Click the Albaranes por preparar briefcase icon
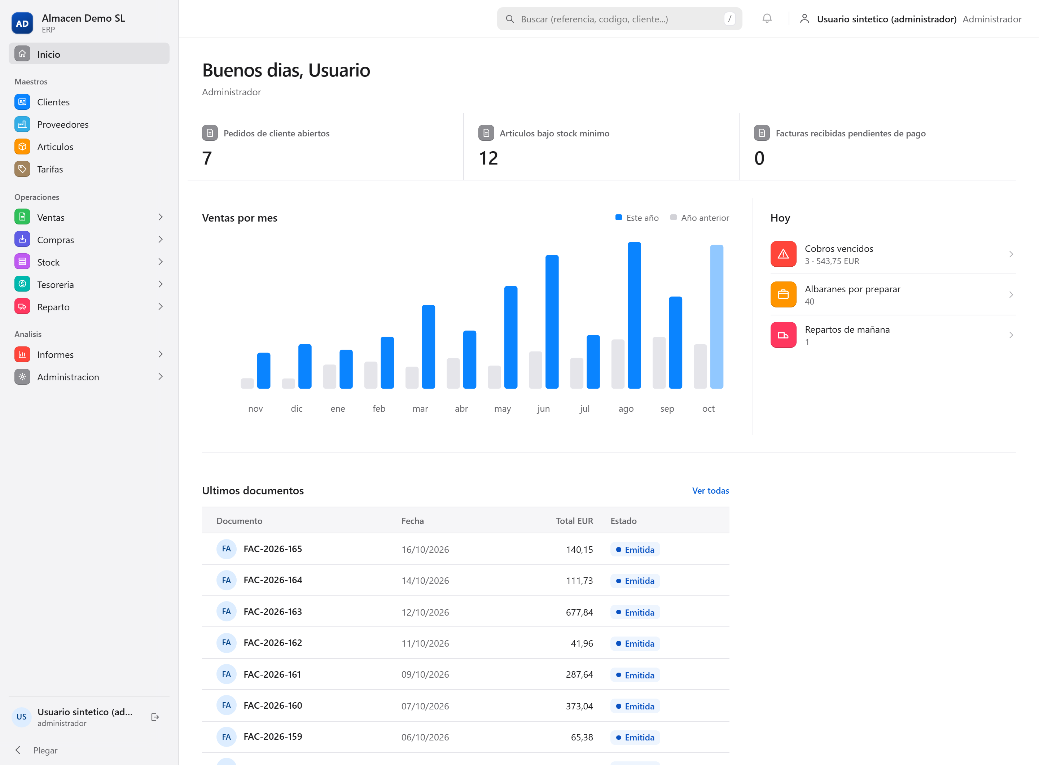Screen dimensions: 1039x765 pyautogui.click(x=784, y=294)
